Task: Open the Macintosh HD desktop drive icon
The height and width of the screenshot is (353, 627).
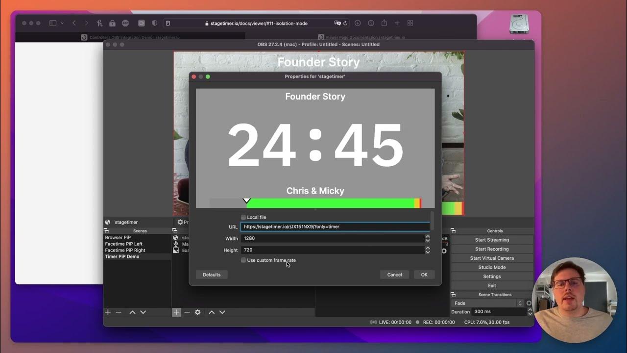Action: tap(519, 24)
